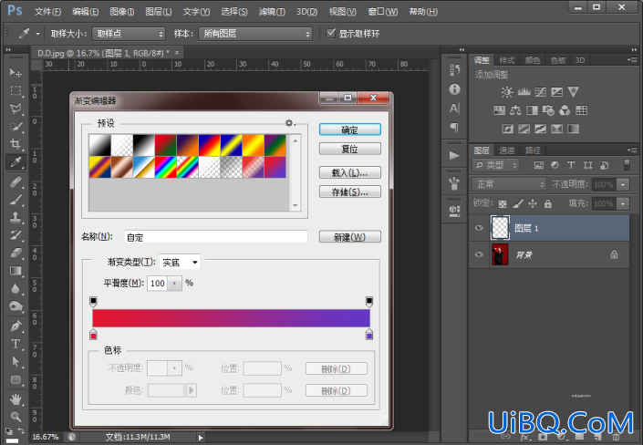Select the Healing Brush tool

coord(16,181)
